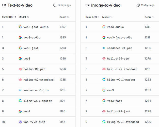This screenshot has height=127, width=159.
Task: Click kling-v2.1-standard model name
Action: click(x=123, y=122)
